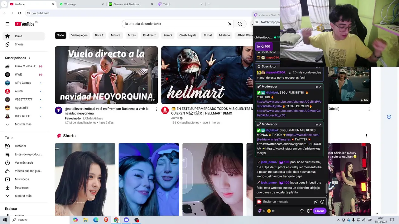The width and height of the screenshot is (399, 224).
Task: Select the Clash Royale filter chip
Action: coord(188,35)
